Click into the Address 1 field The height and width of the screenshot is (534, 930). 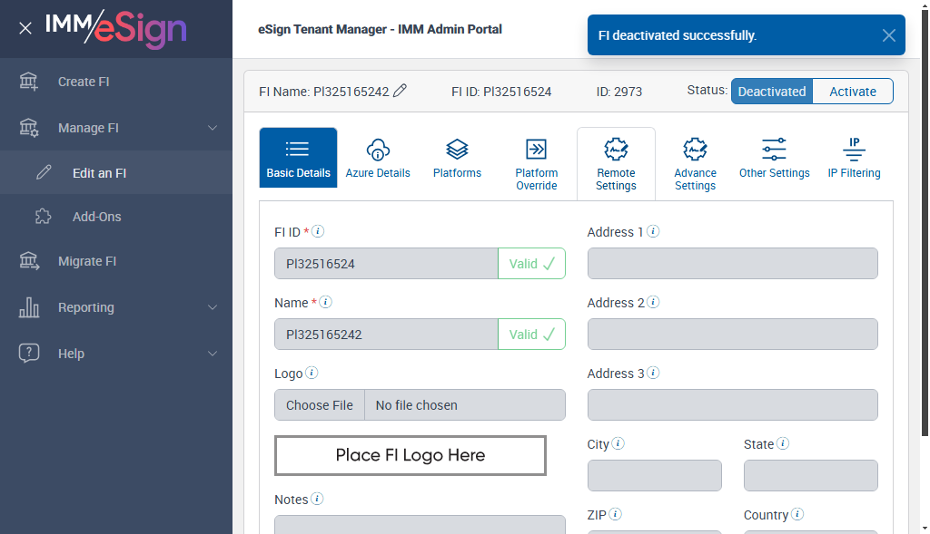tap(732, 263)
